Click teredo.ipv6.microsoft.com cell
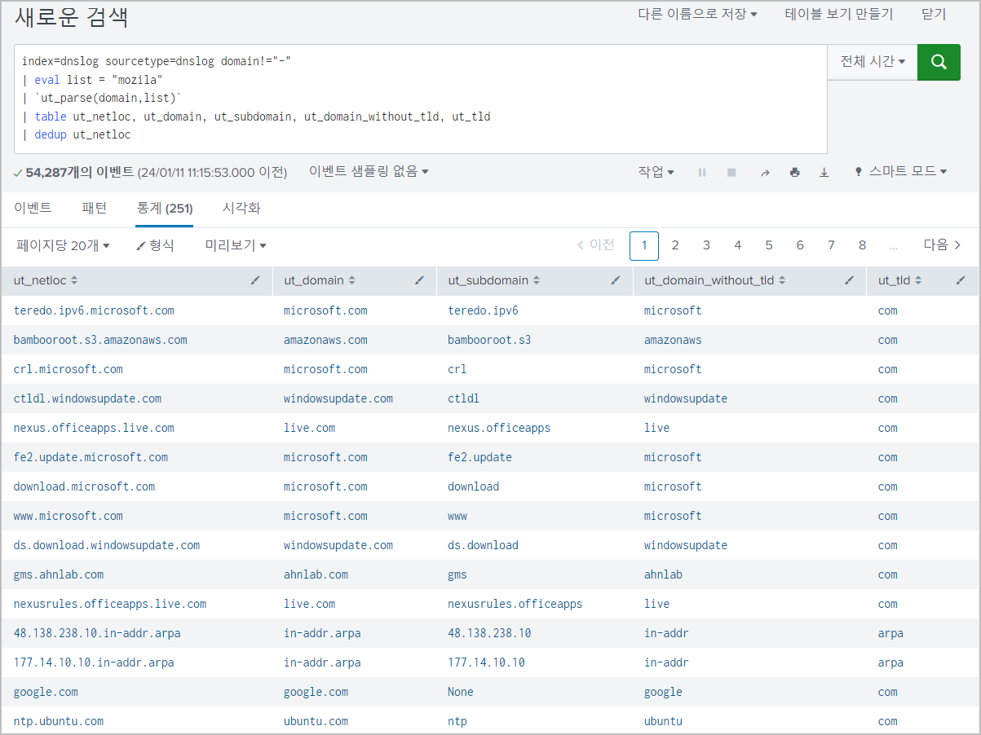Viewport: 981px width, 735px height. [x=94, y=310]
